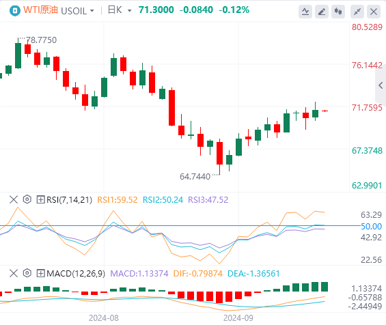Image resolution: width=386 pixels, height=325 pixels.
Task: Remove the RSI indicator panel
Action: point(14,199)
